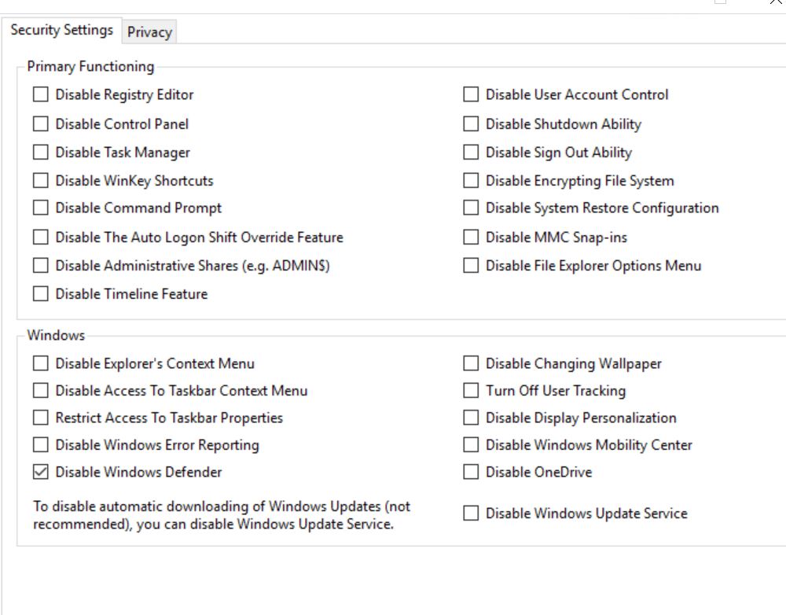Enable Disable Windows Update Service checkbox
The width and height of the screenshot is (786, 615).
tap(471, 514)
